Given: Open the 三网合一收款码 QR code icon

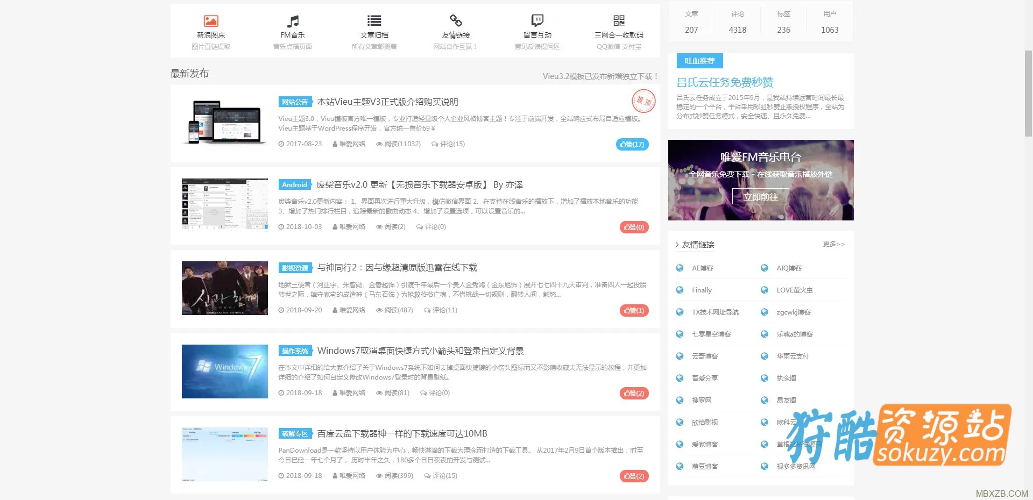Looking at the screenshot, I should point(619,21).
